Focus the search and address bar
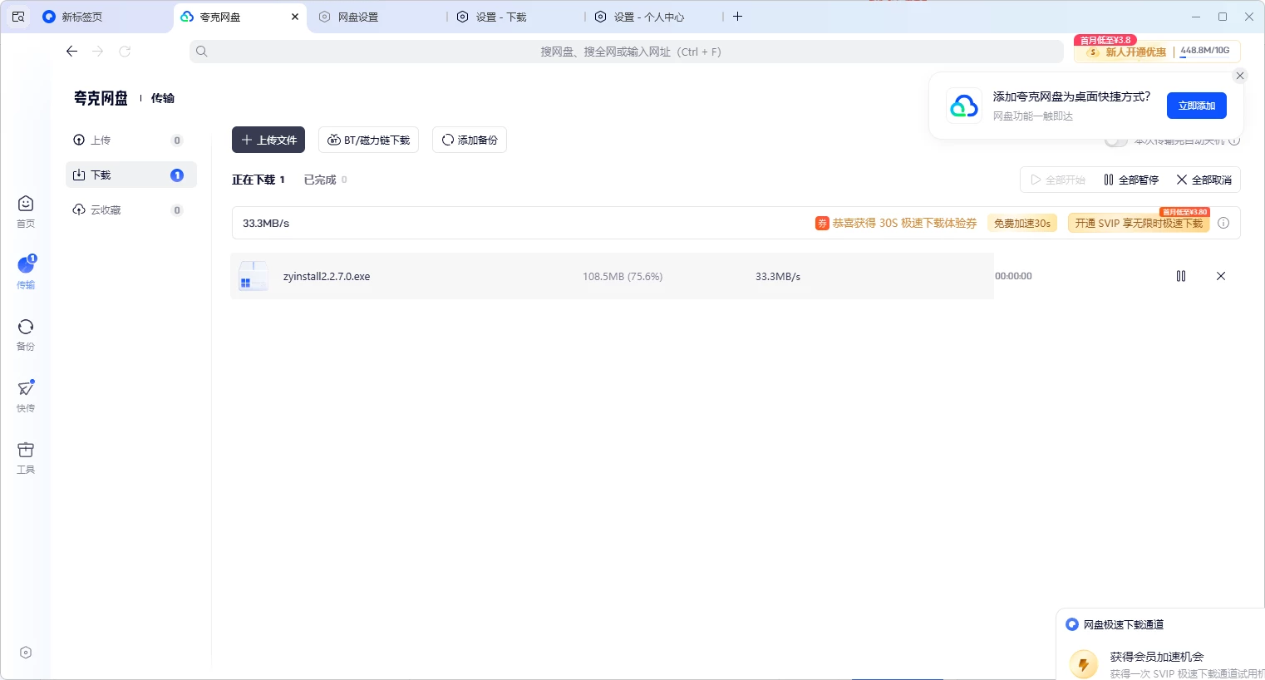The height and width of the screenshot is (680, 1265). click(629, 52)
